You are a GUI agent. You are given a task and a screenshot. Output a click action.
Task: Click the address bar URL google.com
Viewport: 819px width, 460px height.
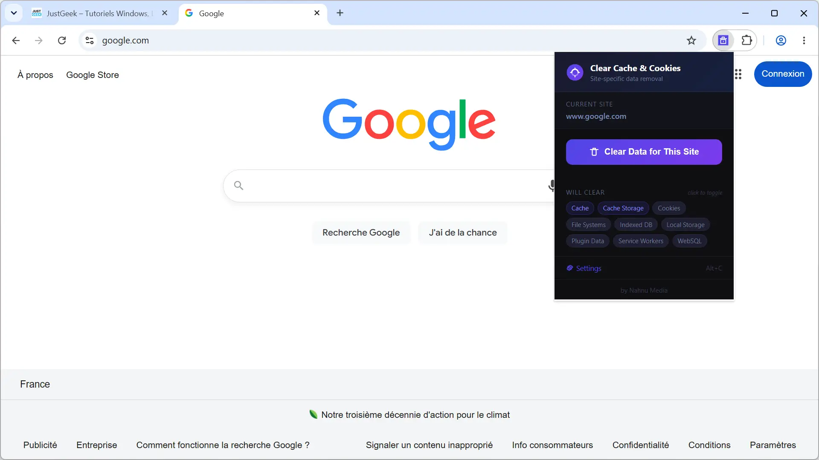pyautogui.click(x=125, y=40)
